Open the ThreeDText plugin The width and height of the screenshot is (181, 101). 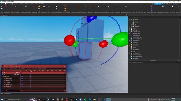[35, 6]
